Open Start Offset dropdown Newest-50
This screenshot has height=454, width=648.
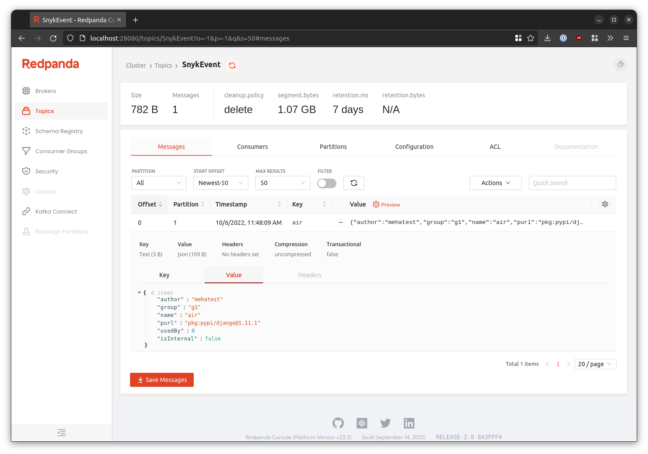tap(221, 183)
